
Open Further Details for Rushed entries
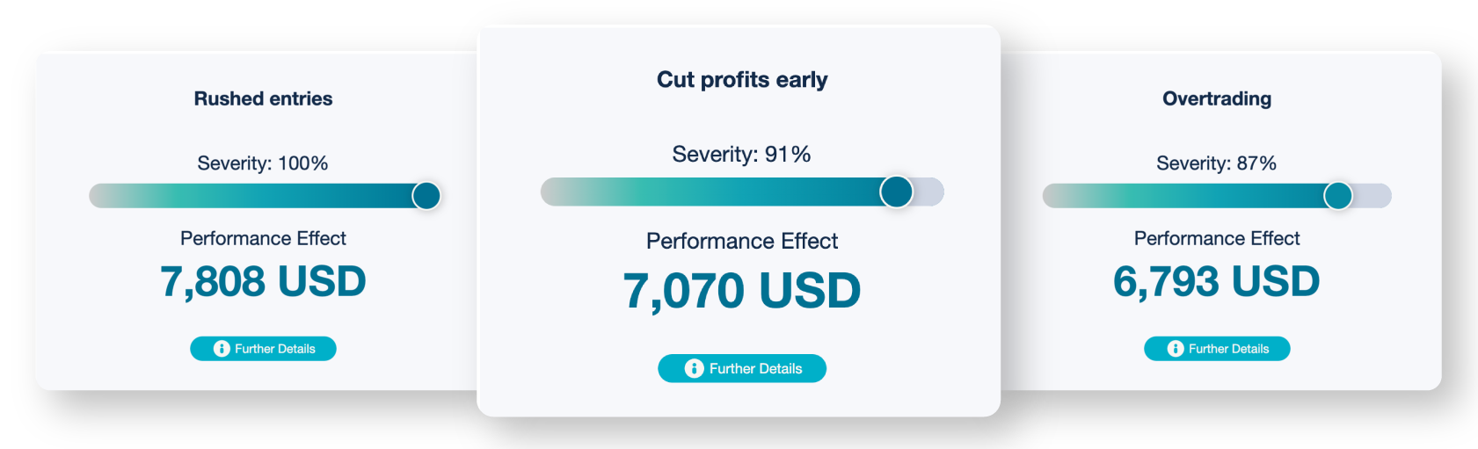pyautogui.click(x=274, y=349)
